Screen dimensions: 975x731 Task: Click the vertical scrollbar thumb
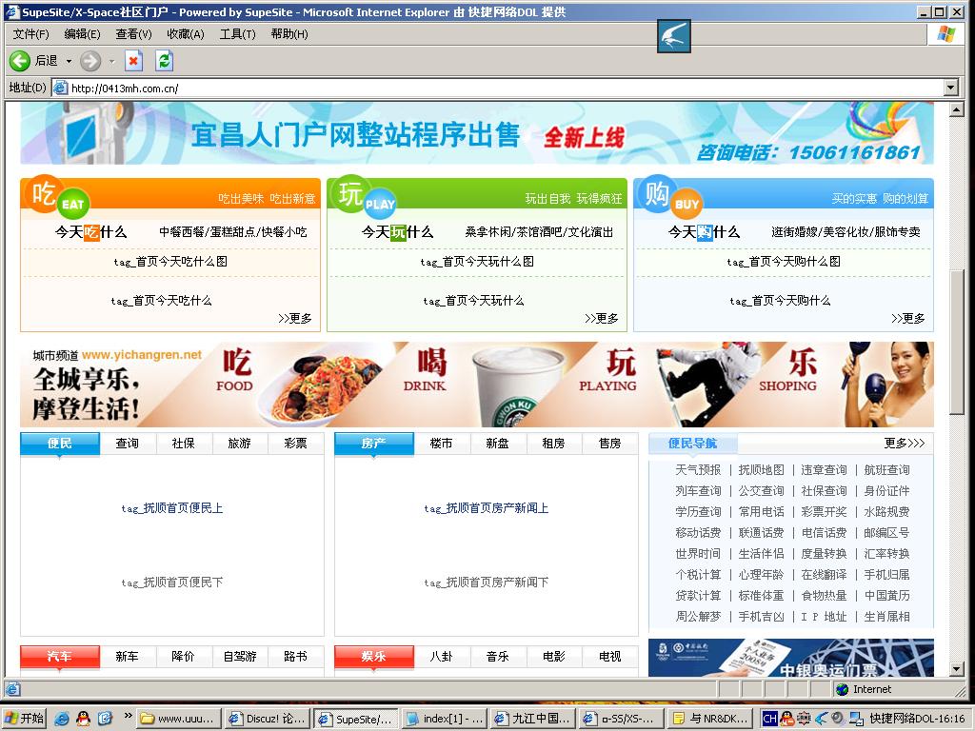click(957, 342)
